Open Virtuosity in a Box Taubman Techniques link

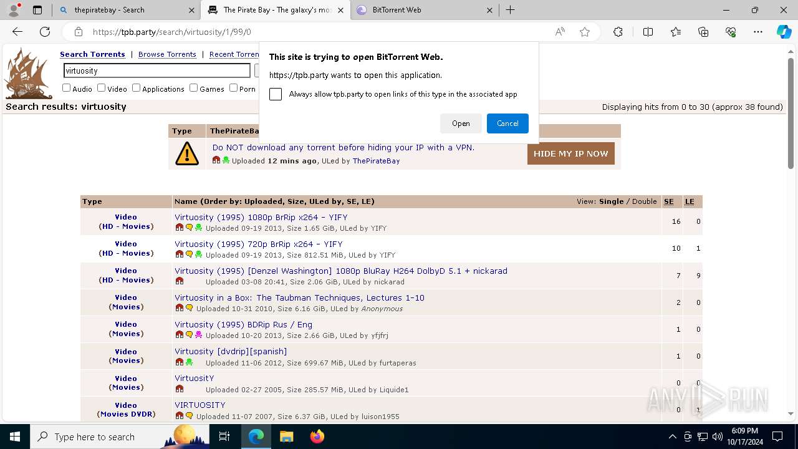click(299, 297)
